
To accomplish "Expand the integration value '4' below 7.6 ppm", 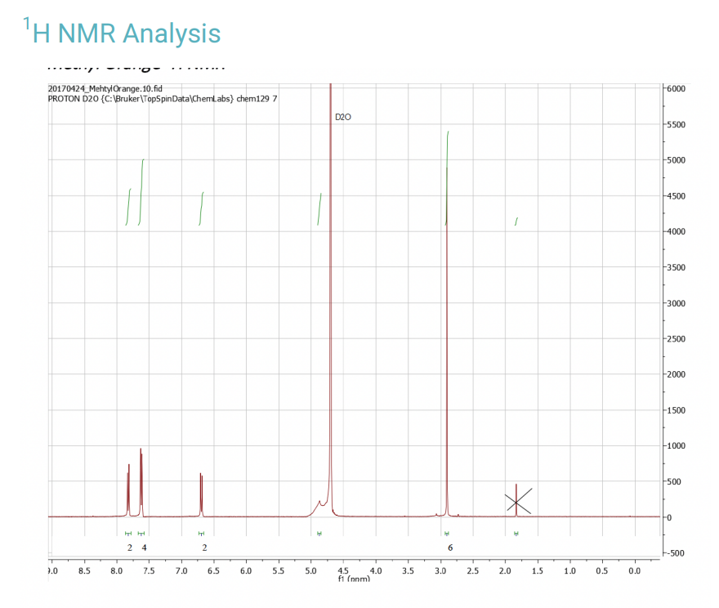I will [144, 546].
